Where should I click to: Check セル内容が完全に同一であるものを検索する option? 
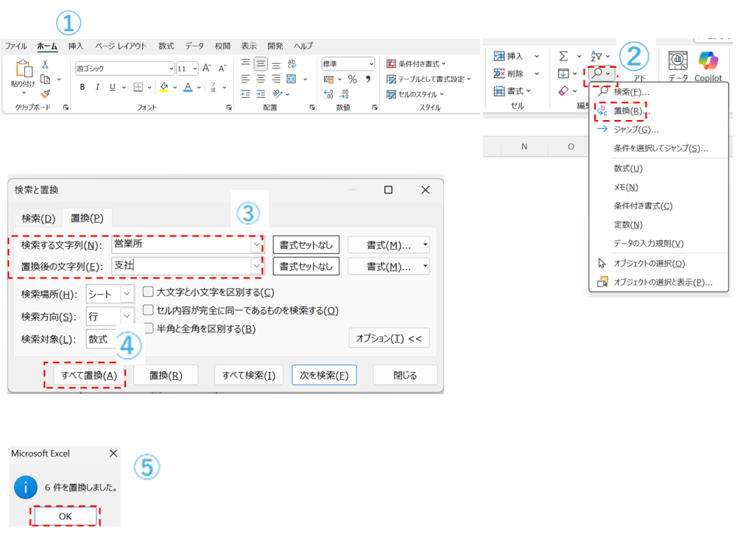point(148,310)
